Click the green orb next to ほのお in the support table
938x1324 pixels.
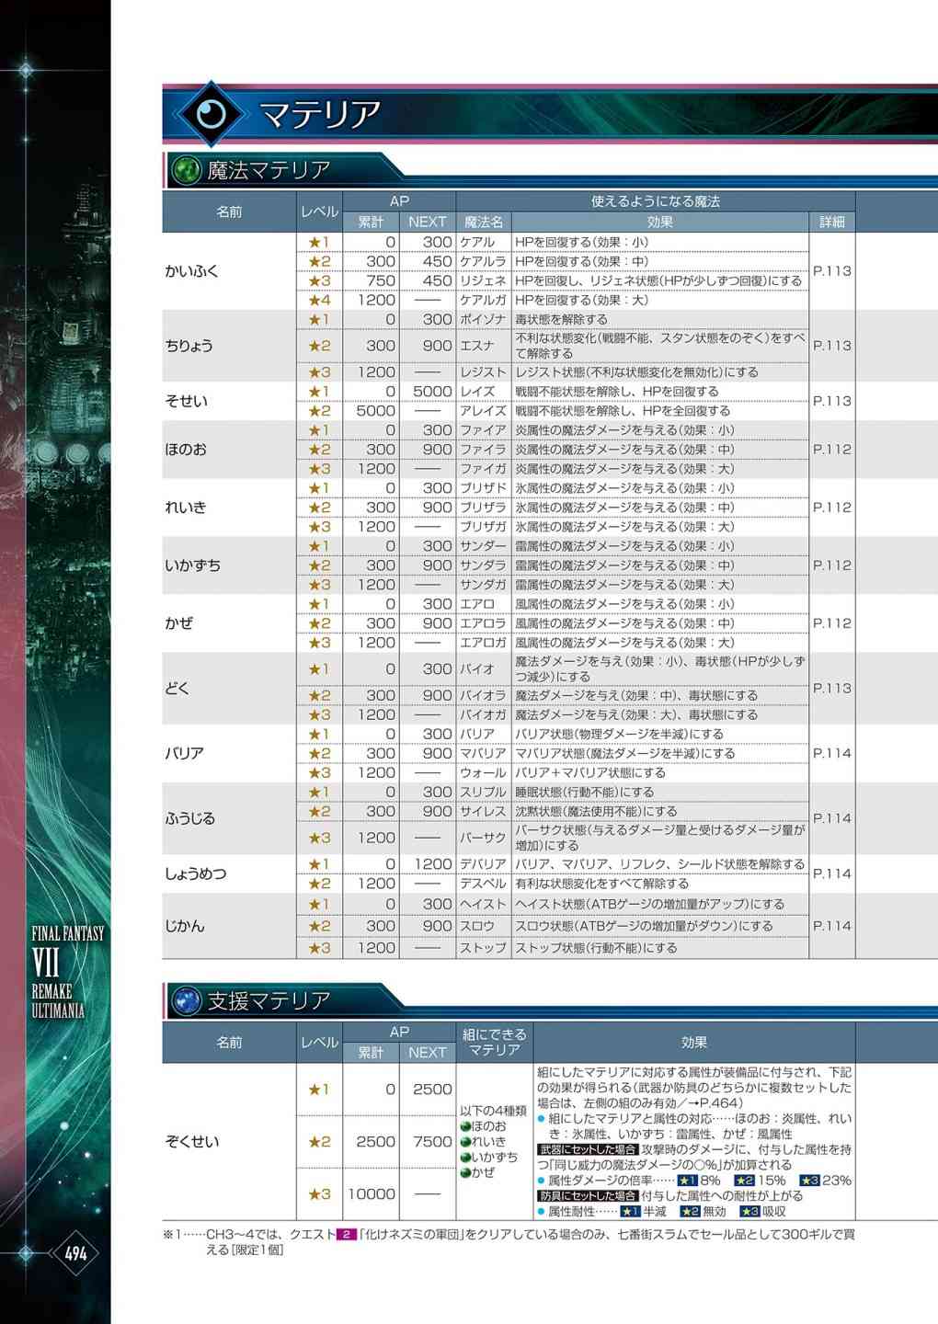[465, 1126]
